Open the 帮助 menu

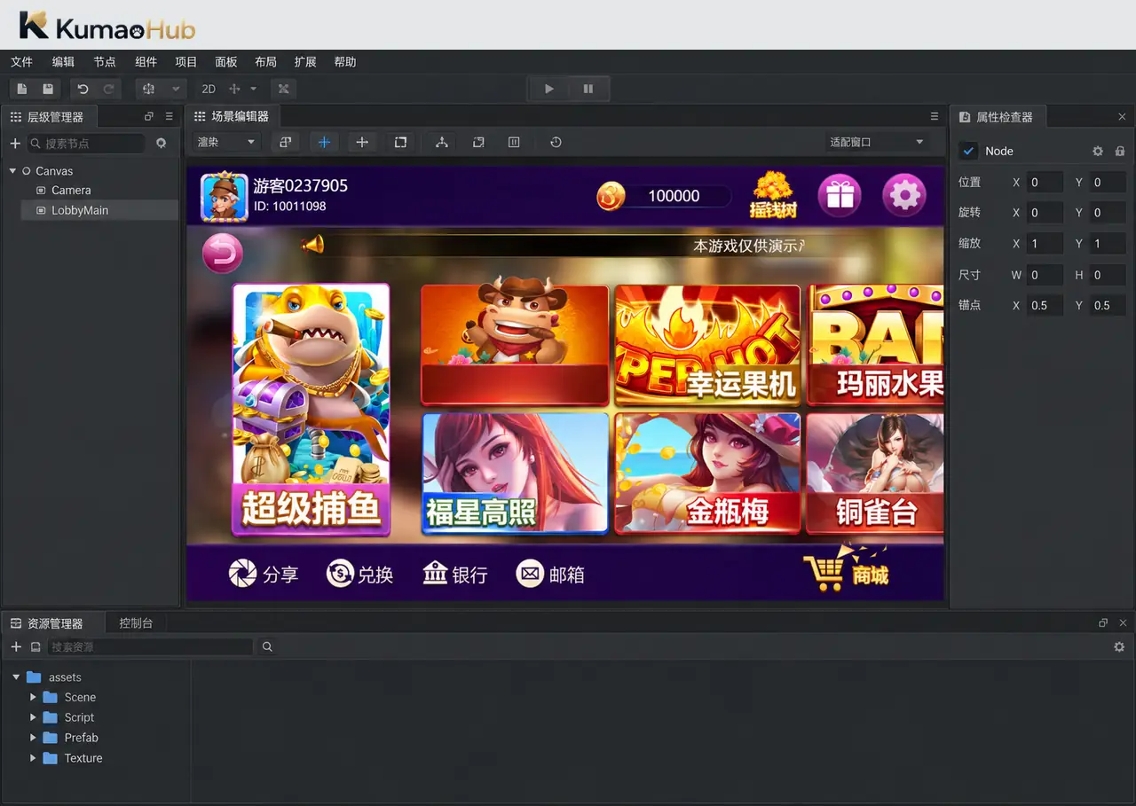coord(345,62)
